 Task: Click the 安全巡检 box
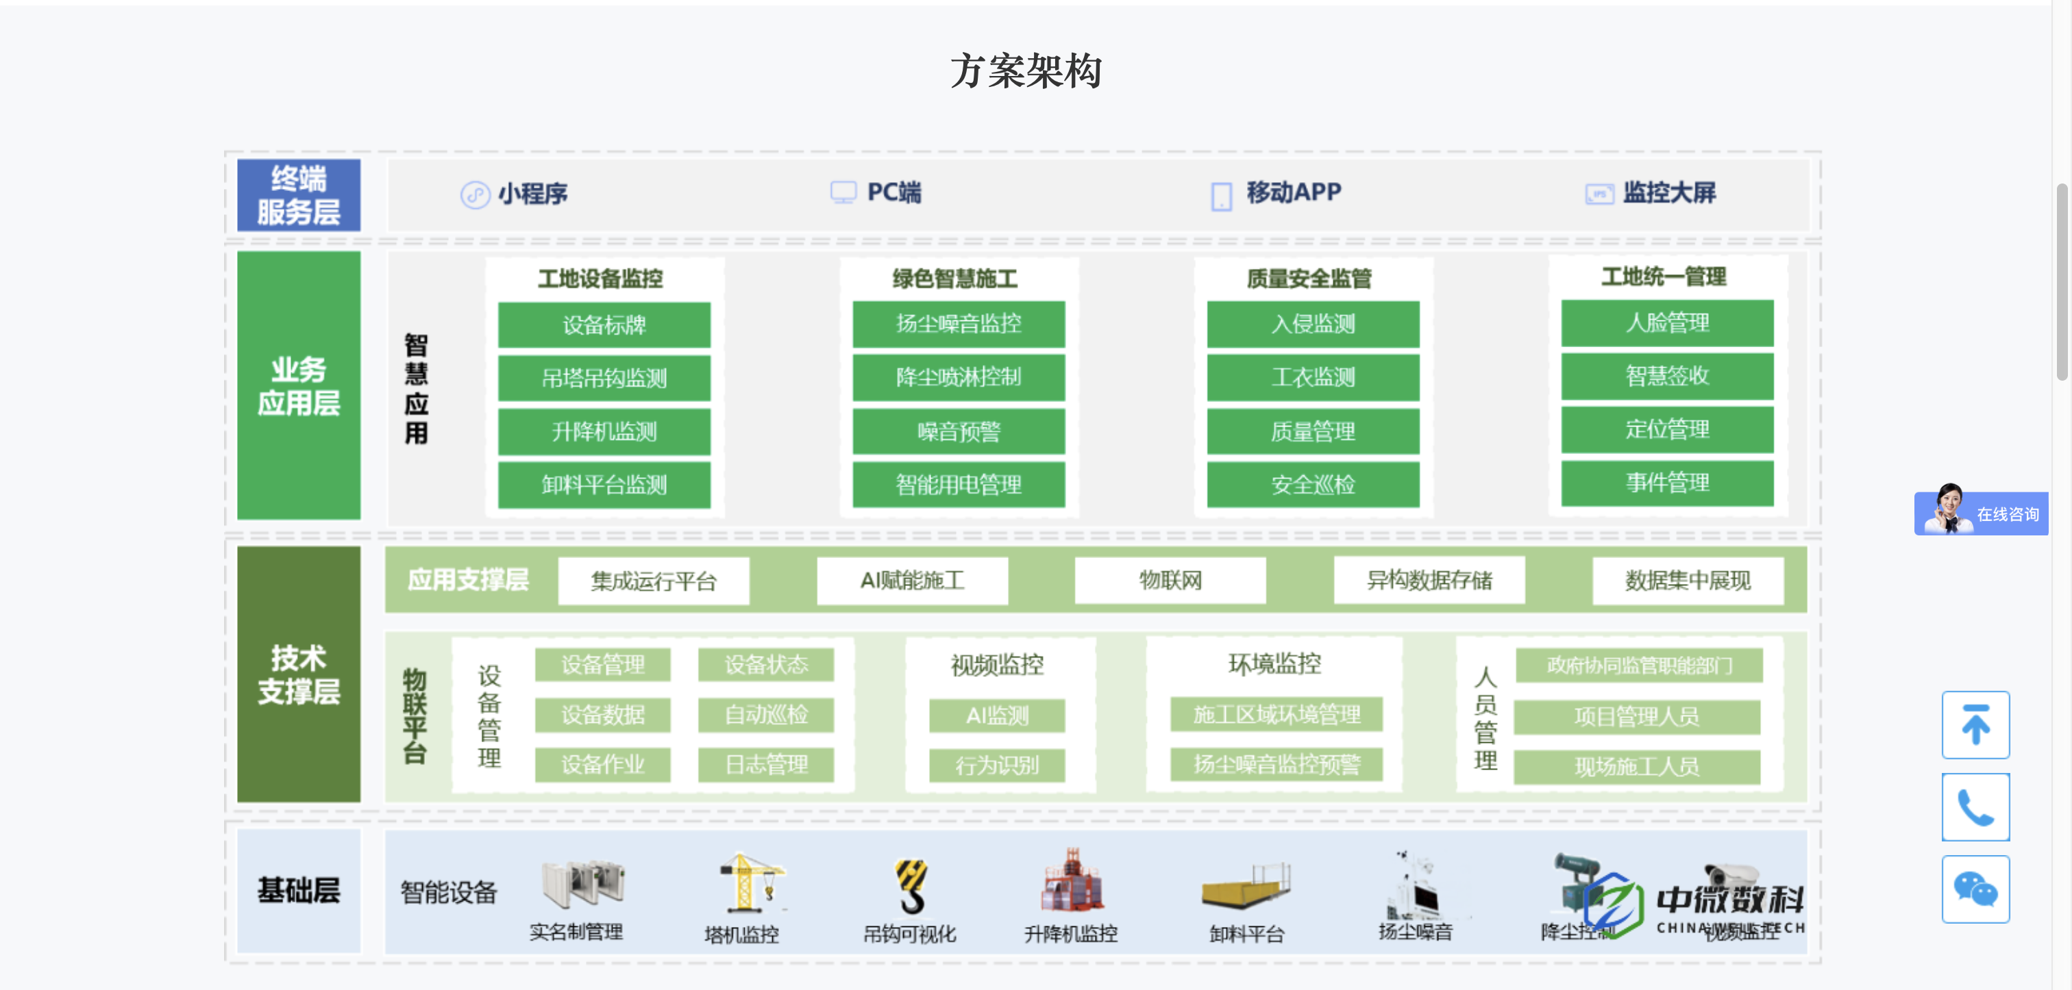pyautogui.click(x=1313, y=485)
